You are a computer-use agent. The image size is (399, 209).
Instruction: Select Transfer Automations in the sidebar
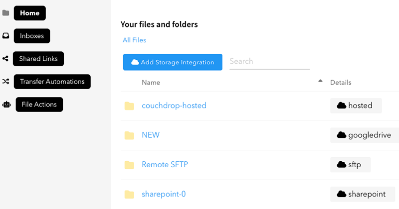pyautogui.click(x=52, y=82)
